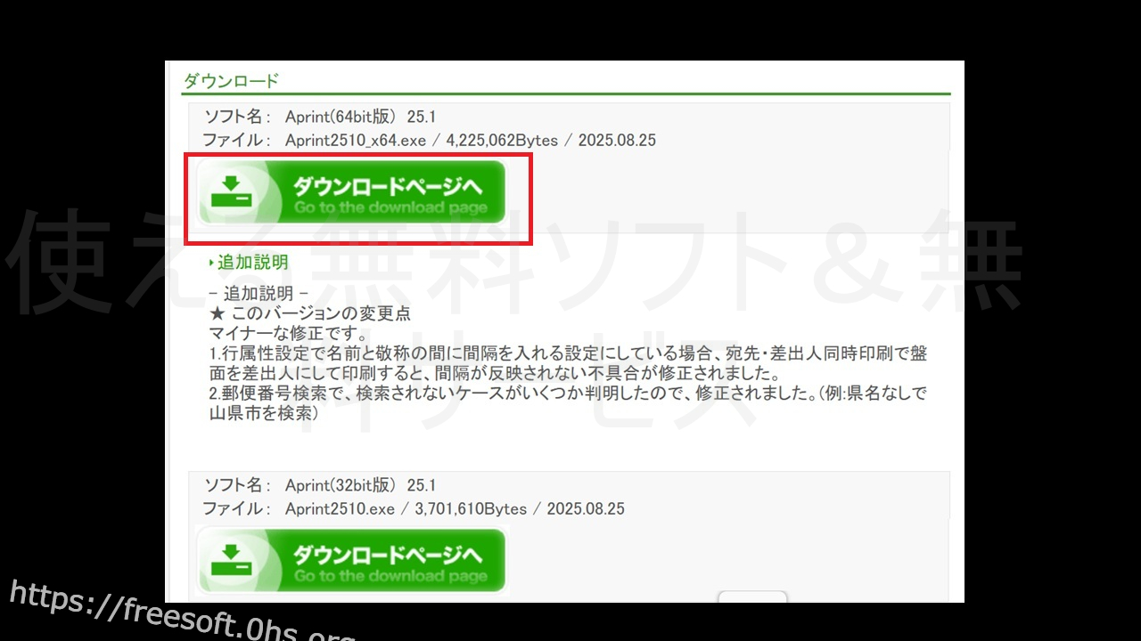Screen dimensions: 1141x641
Task: Expand the green 追加説明 link
Action: 252,263
